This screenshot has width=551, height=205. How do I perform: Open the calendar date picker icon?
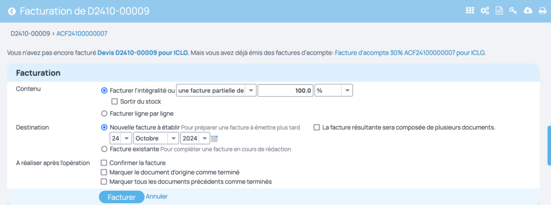coord(214,139)
